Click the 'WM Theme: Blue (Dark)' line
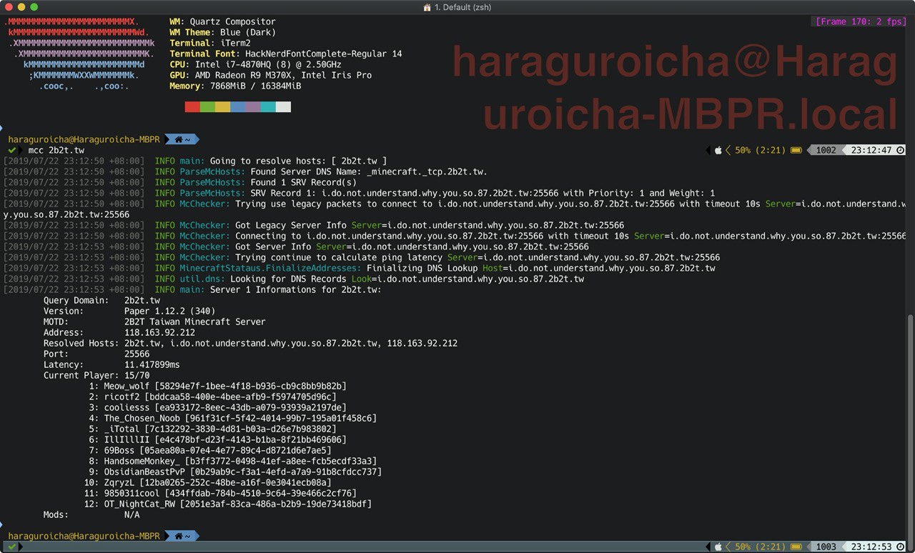Screen dimensions: 915x553 click(222, 32)
